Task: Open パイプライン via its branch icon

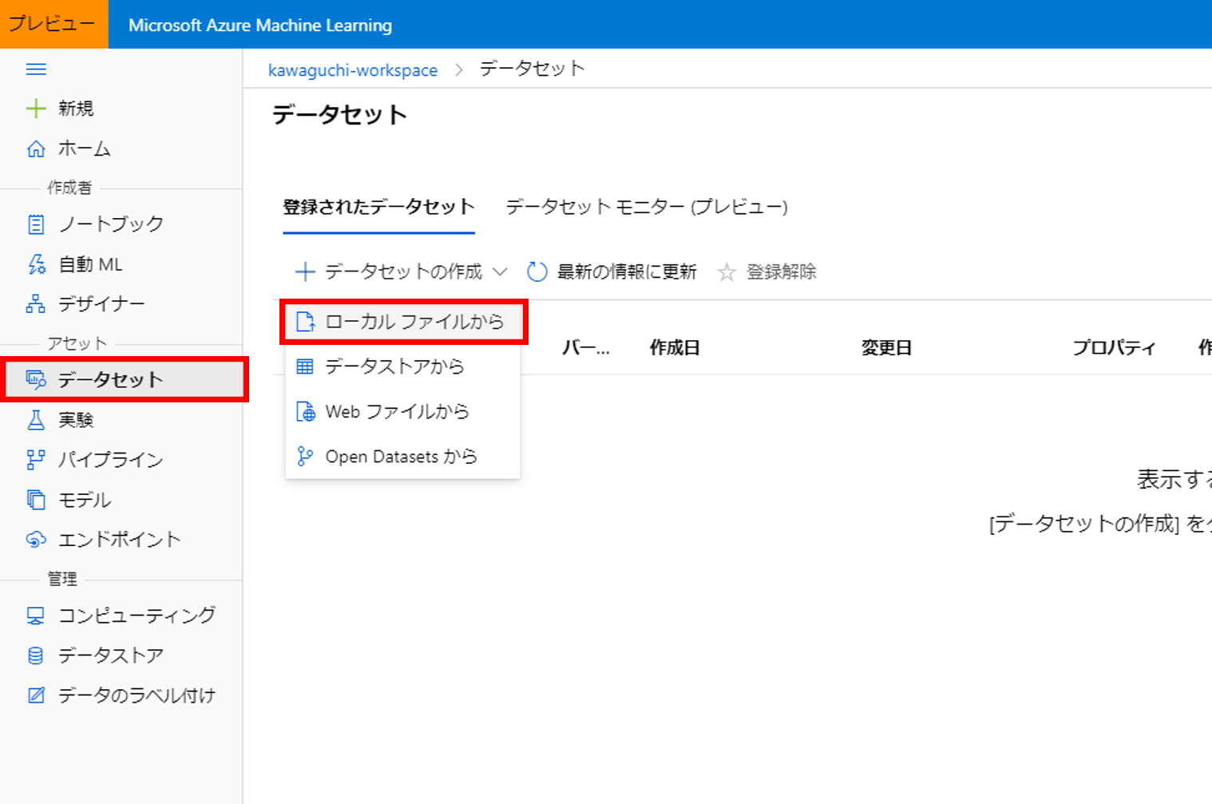Action: [x=36, y=460]
